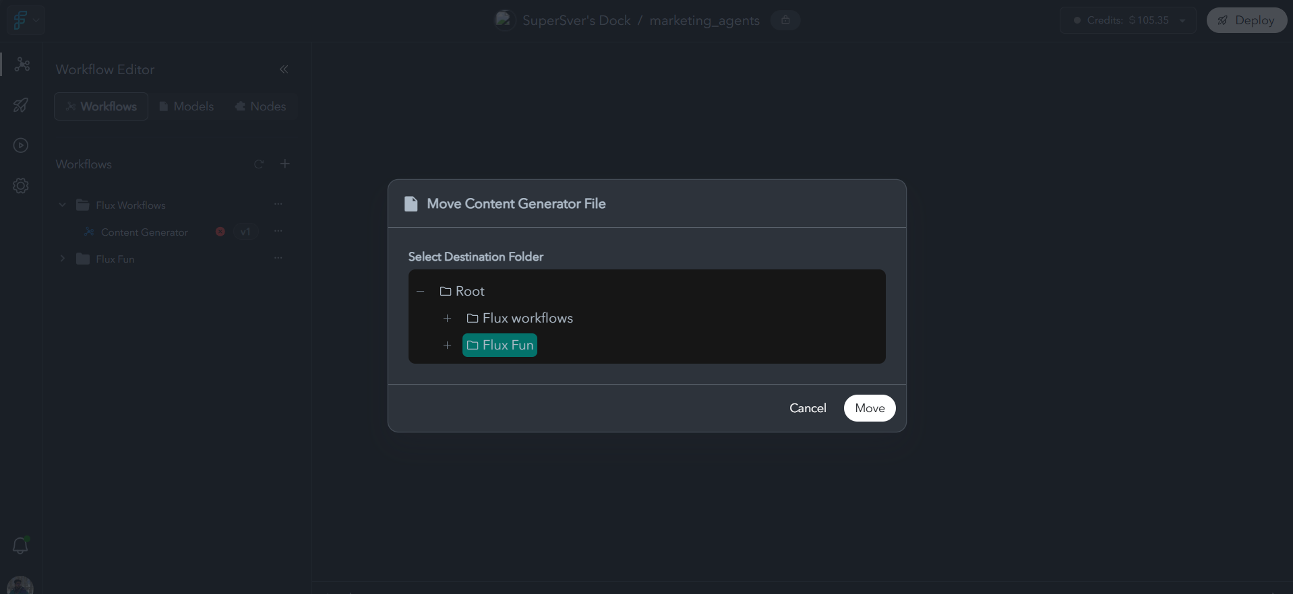Screen dimensions: 1293x594
Task: Click the Deploy button
Action: coord(1246,20)
